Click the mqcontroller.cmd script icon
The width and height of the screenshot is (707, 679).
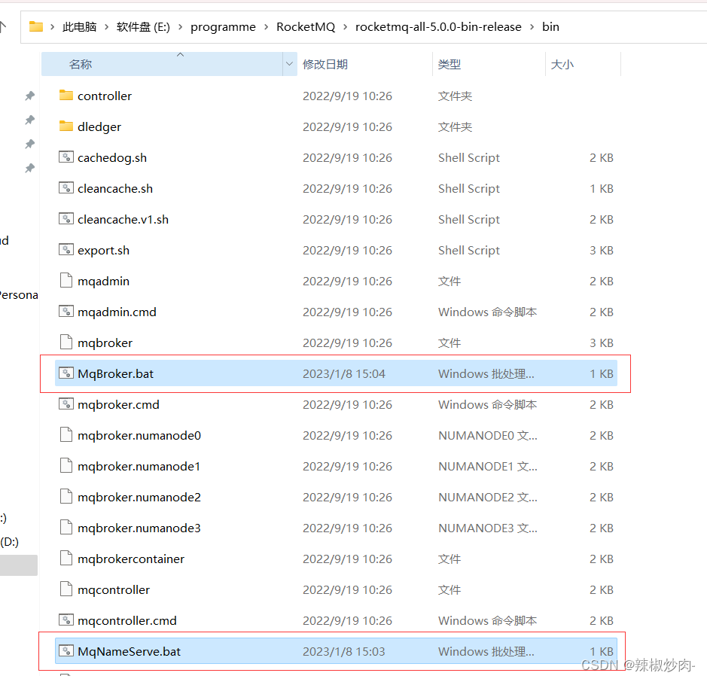66,620
